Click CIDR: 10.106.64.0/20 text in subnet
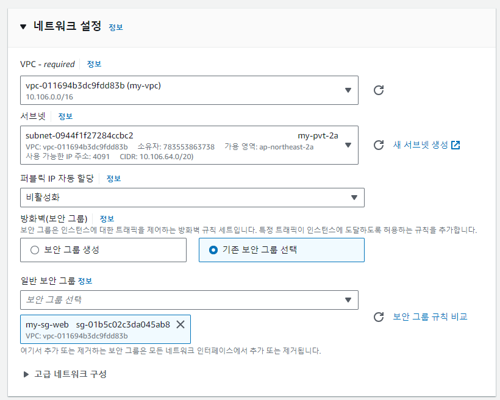The image size is (500, 400). point(157,157)
